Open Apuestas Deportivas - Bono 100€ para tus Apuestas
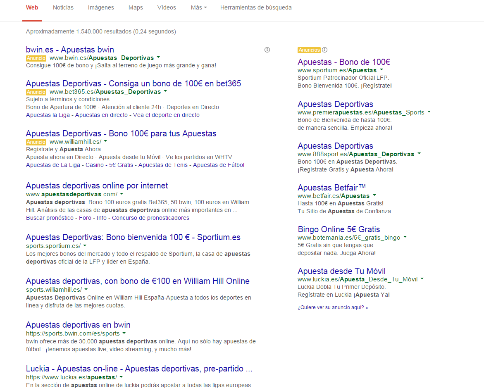This screenshot has height=388, width=484. coord(121,133)
